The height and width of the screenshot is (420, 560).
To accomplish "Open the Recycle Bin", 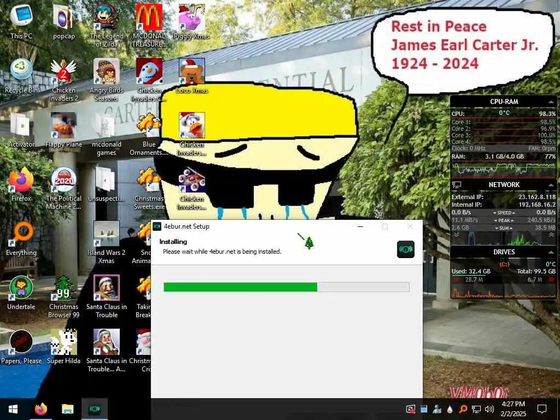I will point(21,76).
